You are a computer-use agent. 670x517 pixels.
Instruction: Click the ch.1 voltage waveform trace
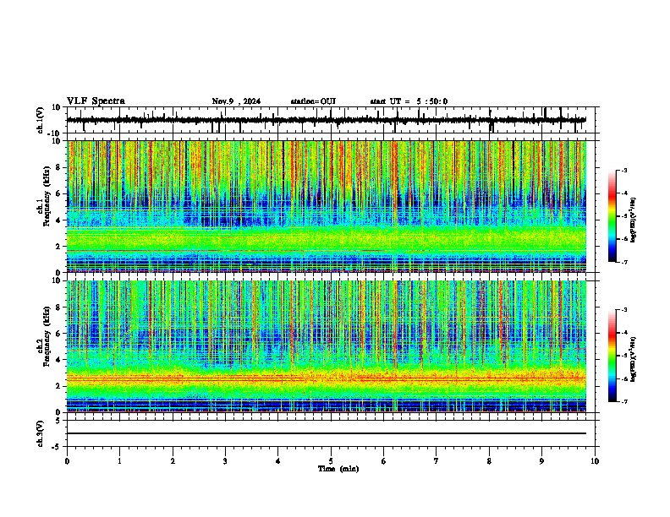[x=327, y=120]
